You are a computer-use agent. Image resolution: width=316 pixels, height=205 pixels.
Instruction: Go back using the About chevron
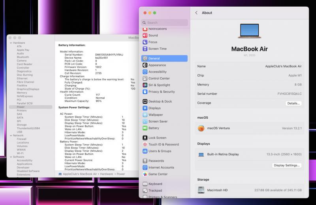point(196,13)
